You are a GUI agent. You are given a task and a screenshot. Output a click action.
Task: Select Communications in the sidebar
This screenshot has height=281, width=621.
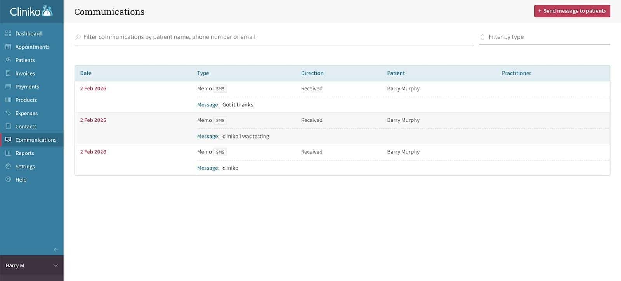tap(36, 140)
